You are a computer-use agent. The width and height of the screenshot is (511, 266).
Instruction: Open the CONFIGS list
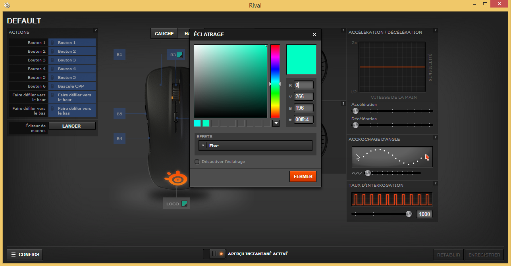tap(25, 254)
